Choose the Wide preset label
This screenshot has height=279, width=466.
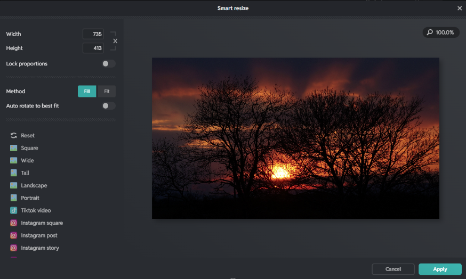point(27,160)
